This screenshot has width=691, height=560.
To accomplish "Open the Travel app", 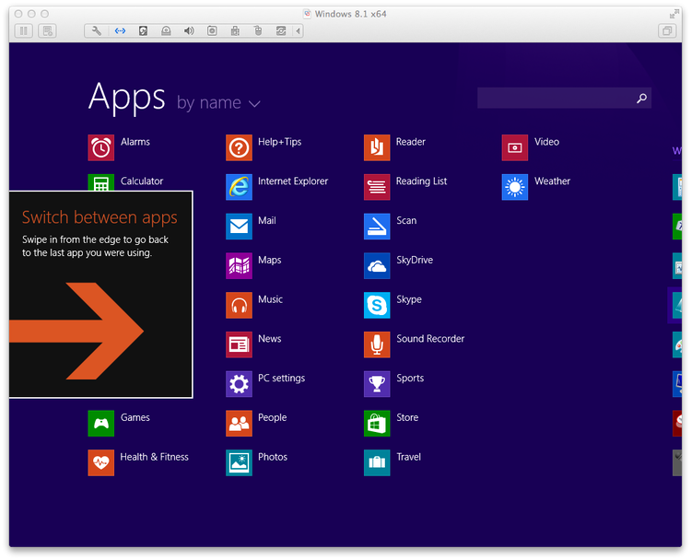I will pos(377,462).
